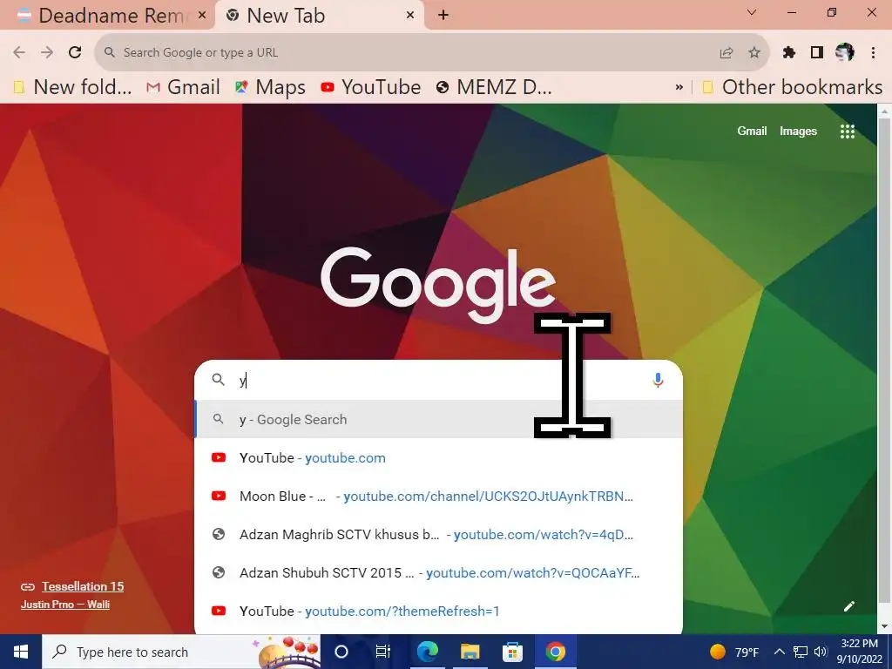The width and height of the screenshot is (892, 669).
Task: Bookmark this tab with the star icon
Action: click(x=753, y=52)
